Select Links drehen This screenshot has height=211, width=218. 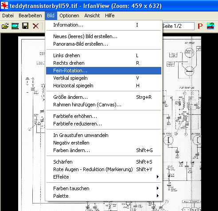tap(104, 55)
